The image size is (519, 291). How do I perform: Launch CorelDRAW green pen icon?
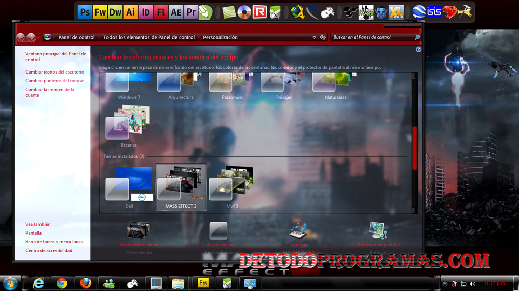pyautogui.click(x=206, y=12)
